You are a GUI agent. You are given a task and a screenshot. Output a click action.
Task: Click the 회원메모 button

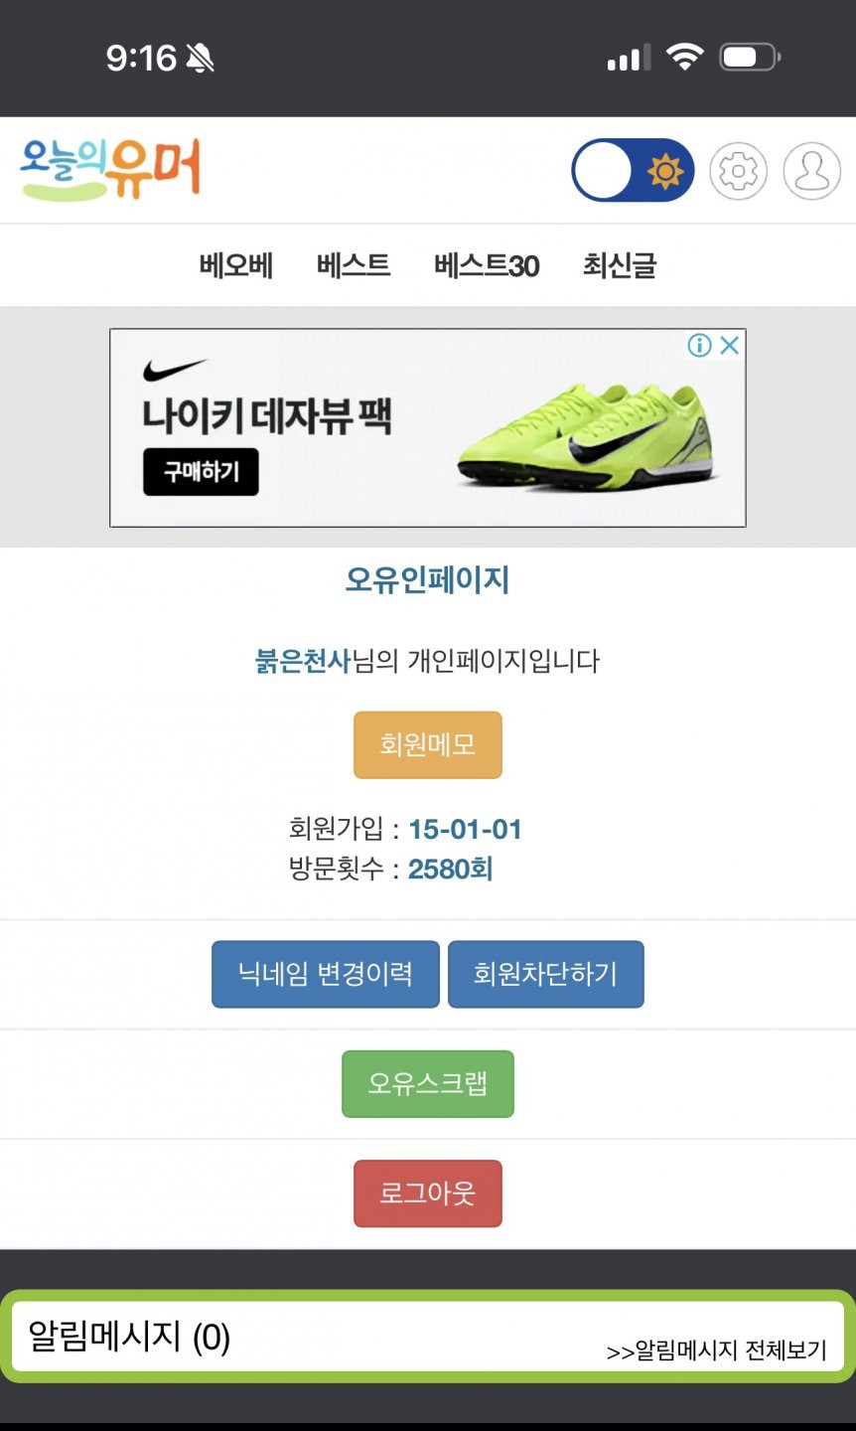pyautogui.click(x=428, y=744)
